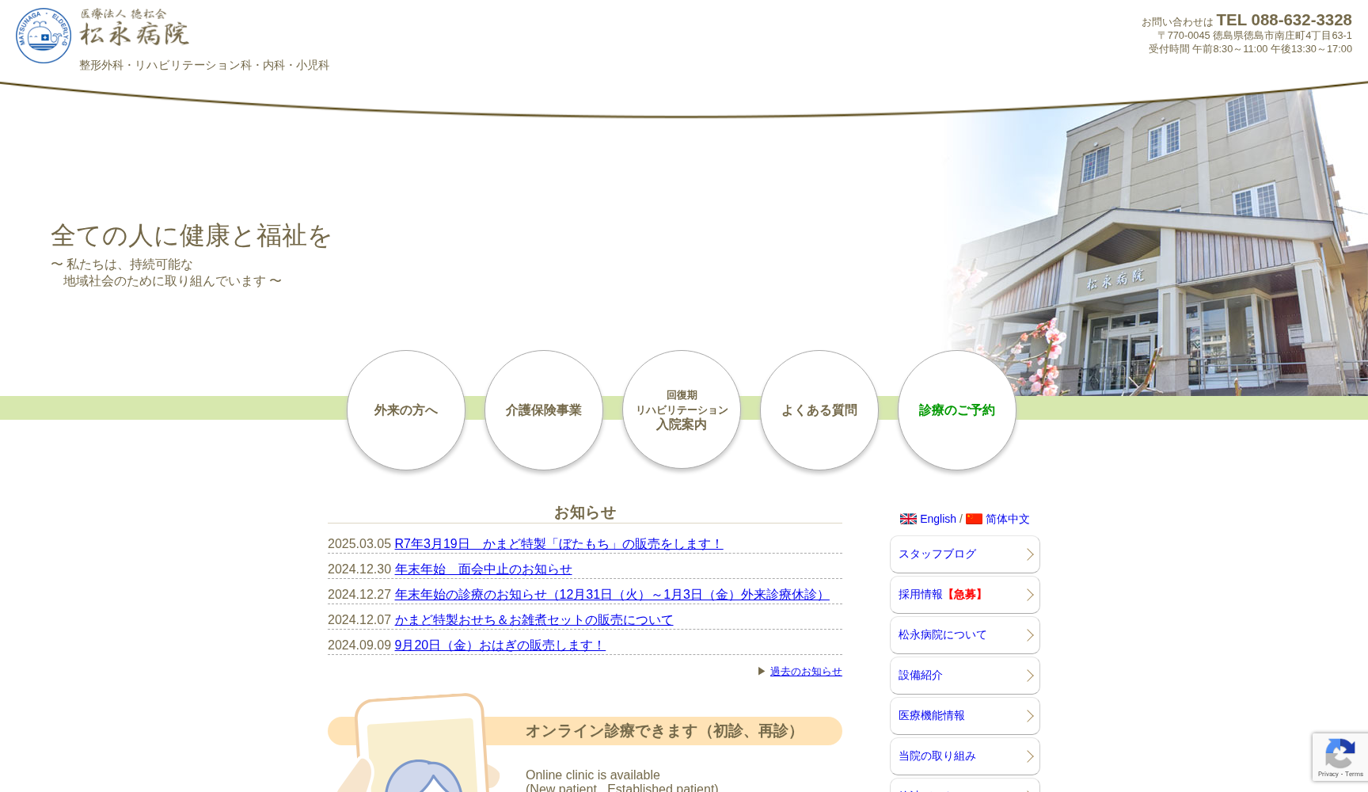Image resolution: width=1368 pixels, height=792 pixels.
Task: Click 整形外科・リハビリテーション科・内科・小児科 text
Action: click(x=204, y=65)
